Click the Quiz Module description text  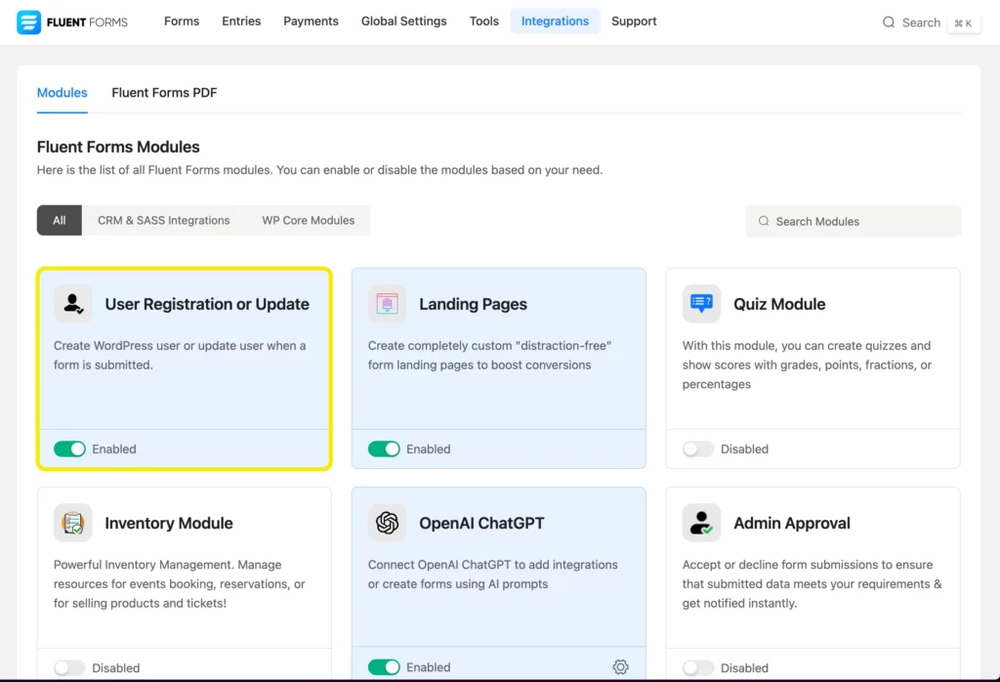click(808, 364)
